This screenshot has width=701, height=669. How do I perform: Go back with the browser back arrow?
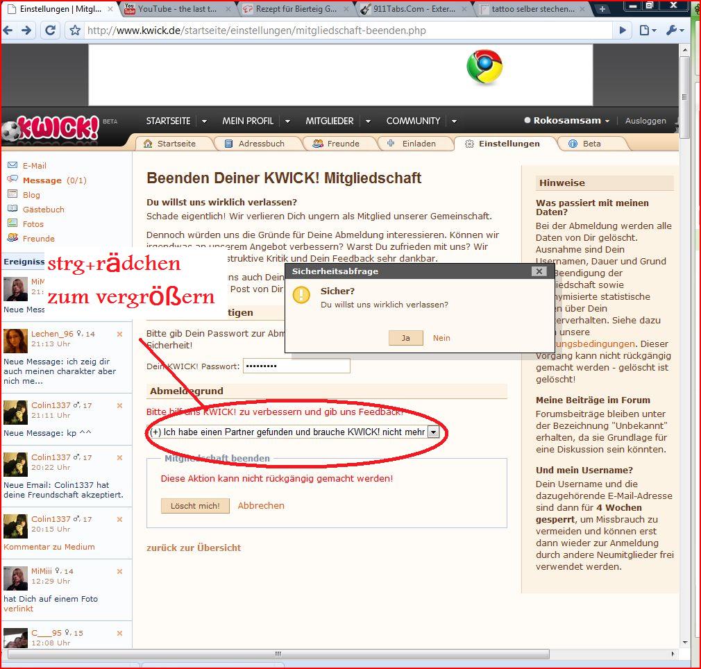coord(8,31)
